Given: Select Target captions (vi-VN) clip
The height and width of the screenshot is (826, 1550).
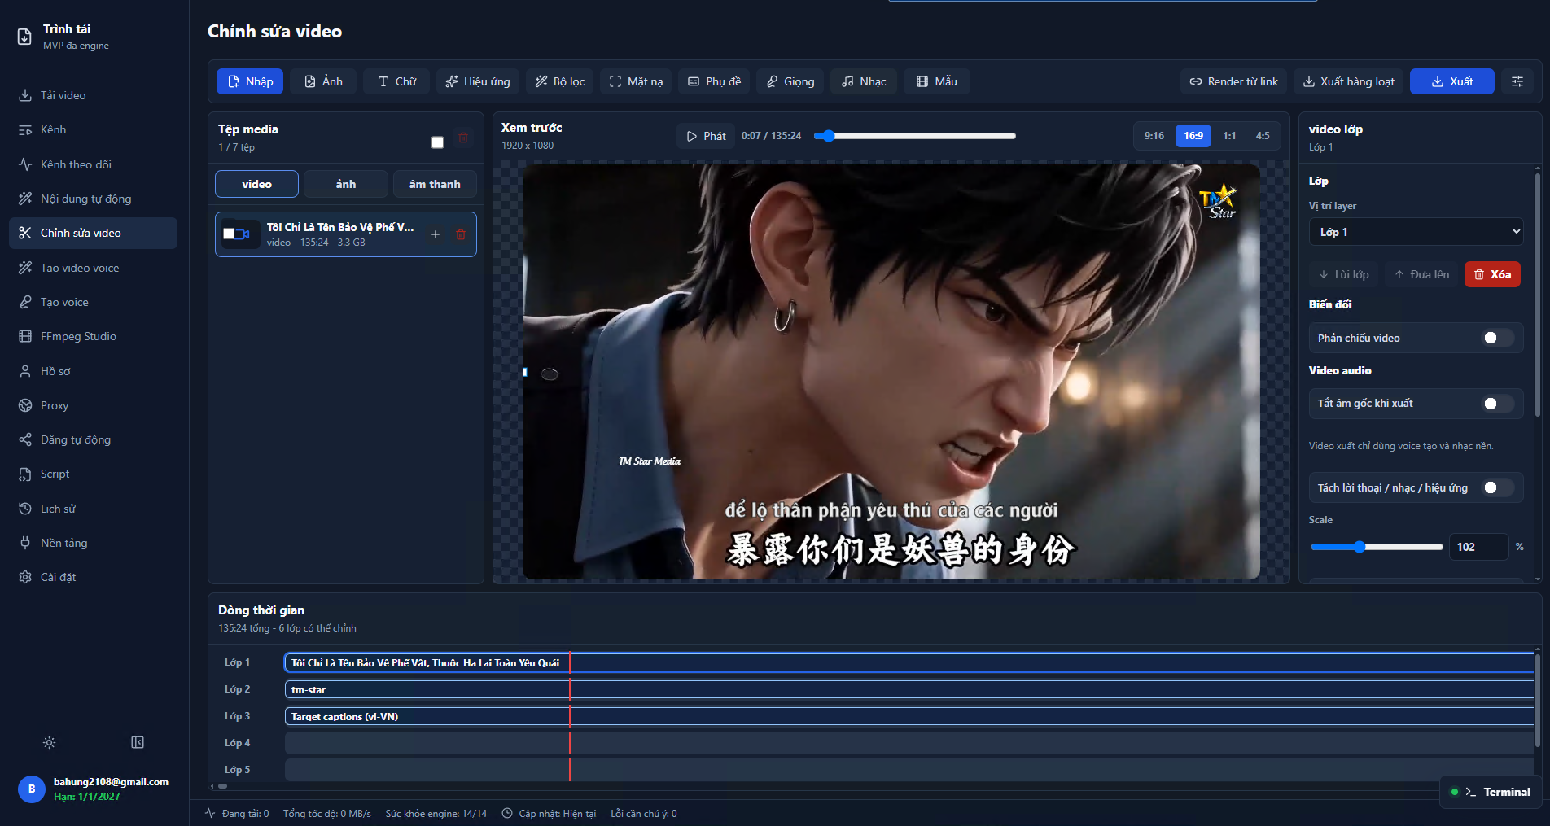Looking at the screenshot, I should coord(909,716).
